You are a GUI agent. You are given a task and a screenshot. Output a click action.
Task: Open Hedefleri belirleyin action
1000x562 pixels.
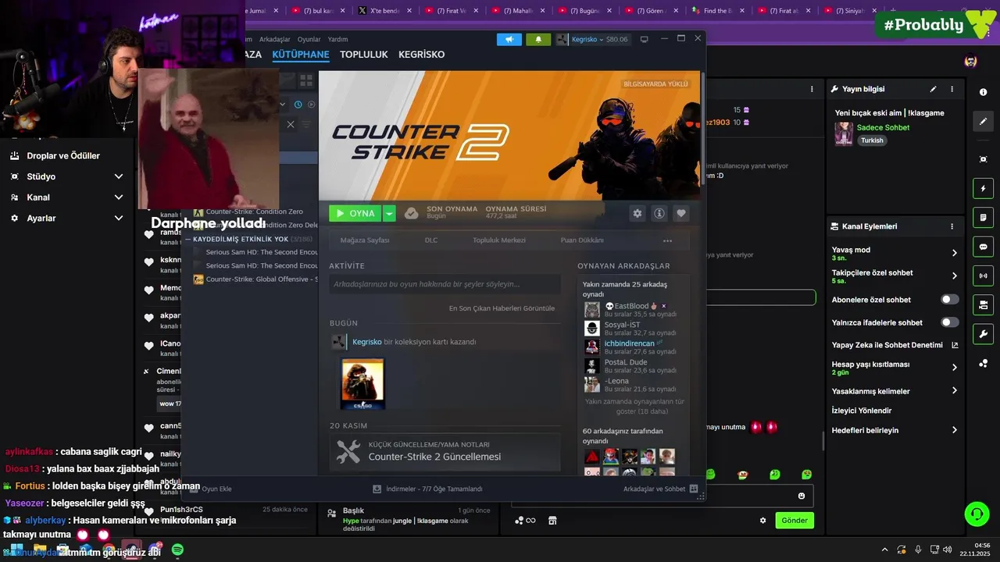point(895,430)
